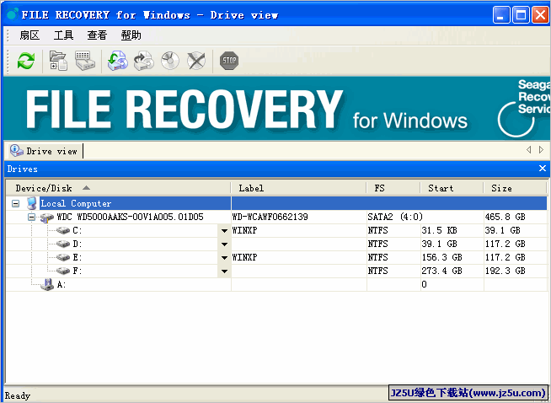Select the WDC WD5000AAKS-00V1A005.01D05 disk row
This screenshot has width=551, height=403.
[276, 217]
